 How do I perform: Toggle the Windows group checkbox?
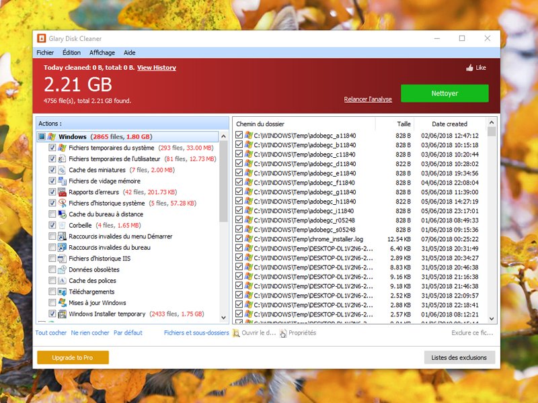coord(42,137)
